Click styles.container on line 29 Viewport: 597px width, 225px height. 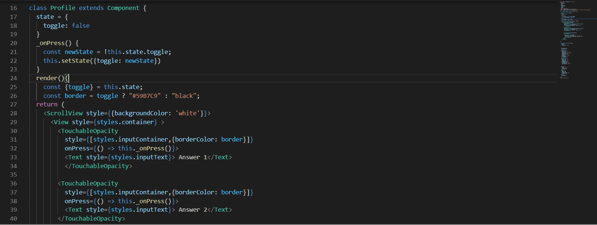[x=125, y=122]
